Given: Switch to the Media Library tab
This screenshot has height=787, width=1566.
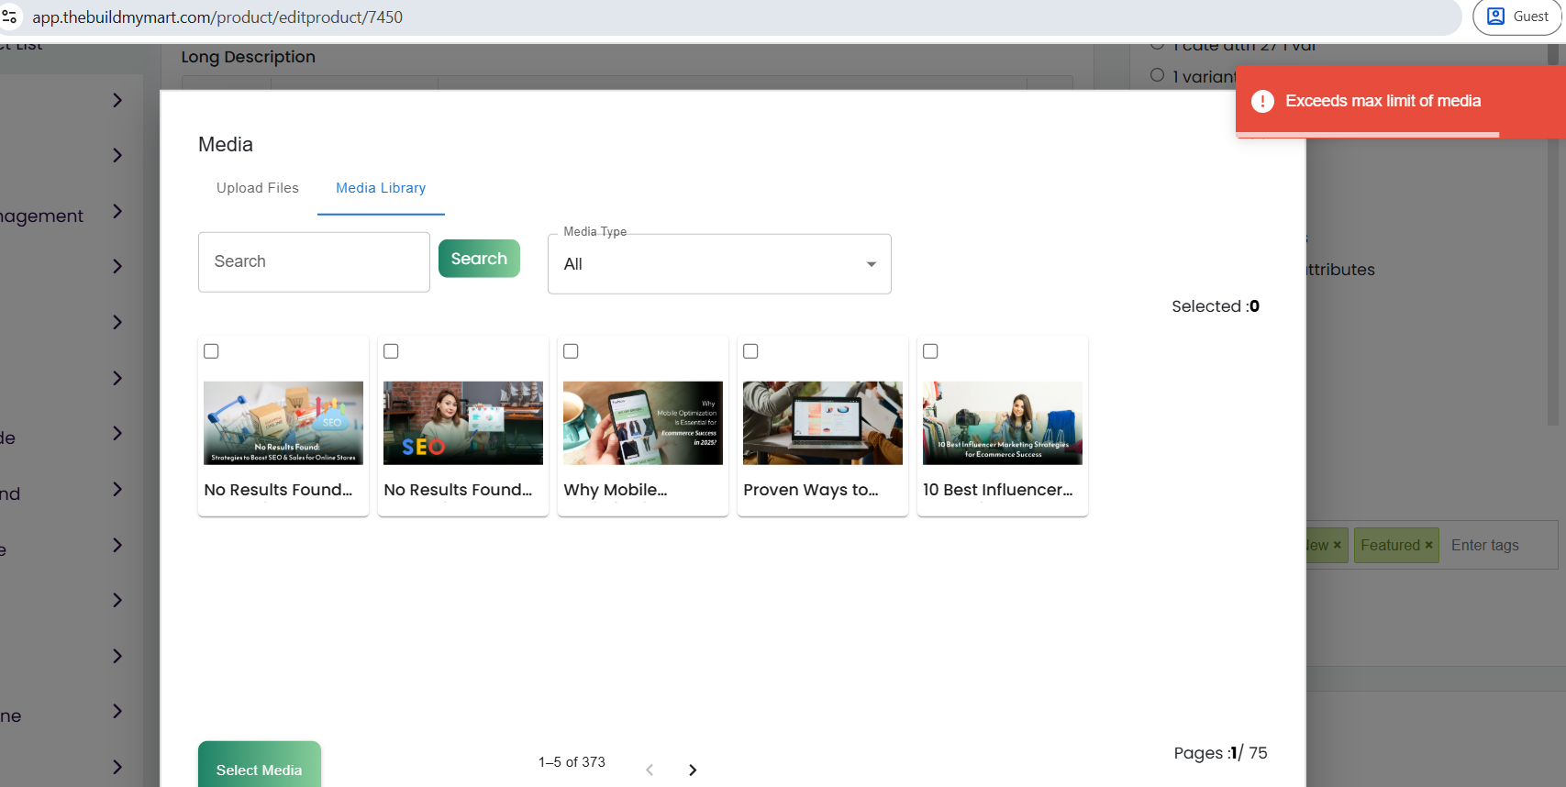Looking at the screenshot, I should (x=381, y=188).
